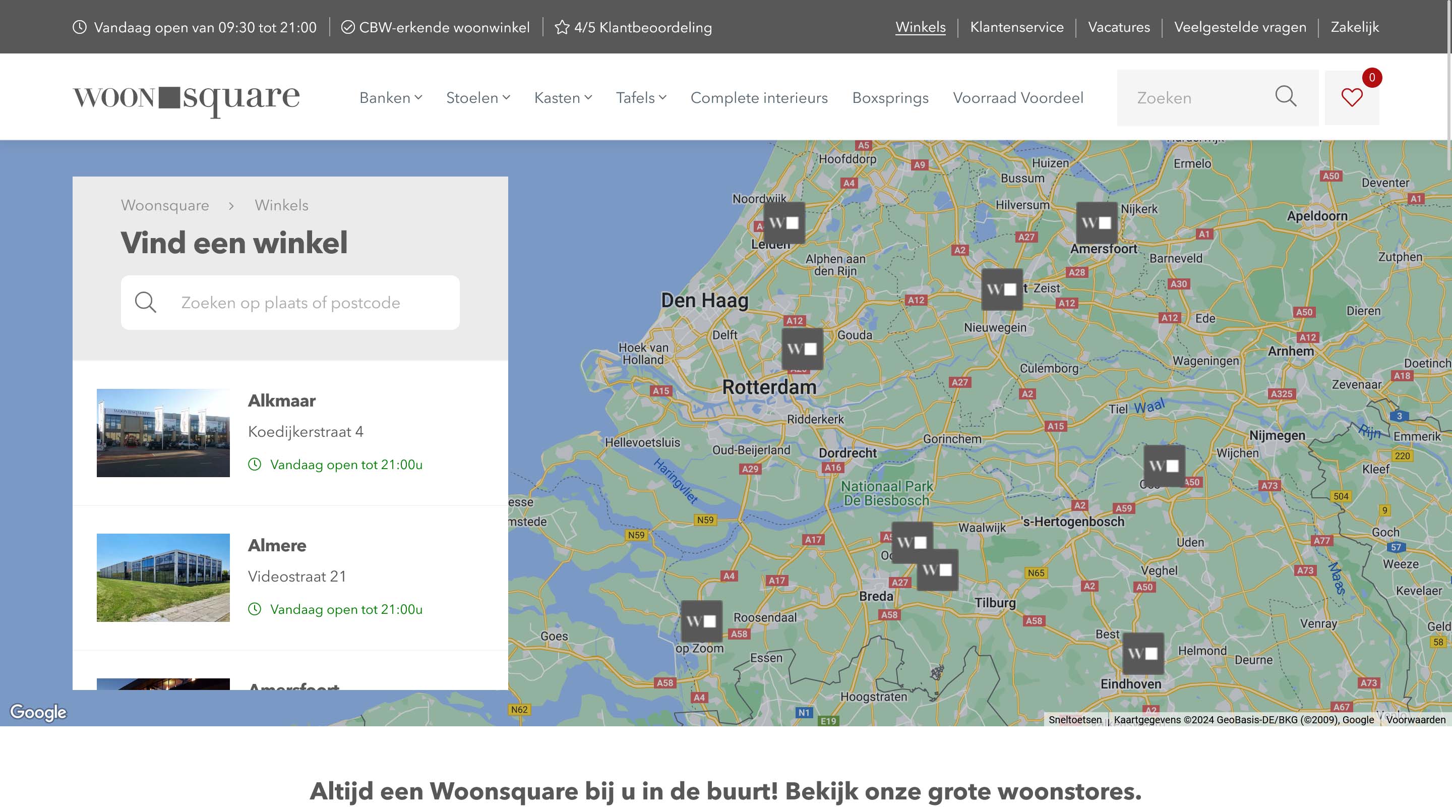Click the Koedijkerstraat 4 address
The width and height of the screenshot is (1452, 807).
306,431
